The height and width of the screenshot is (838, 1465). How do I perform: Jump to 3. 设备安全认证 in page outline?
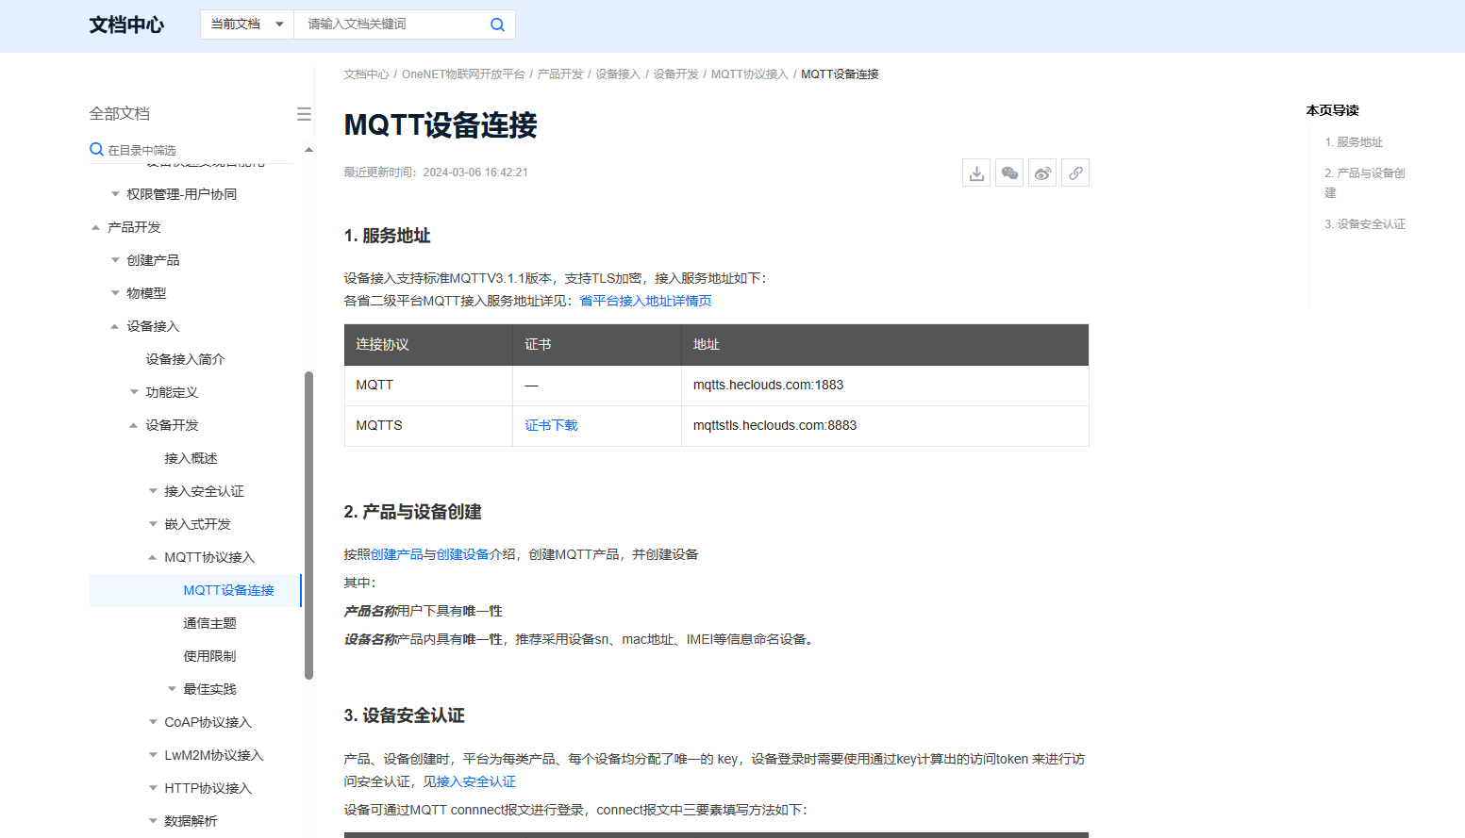pos(1364,223)
